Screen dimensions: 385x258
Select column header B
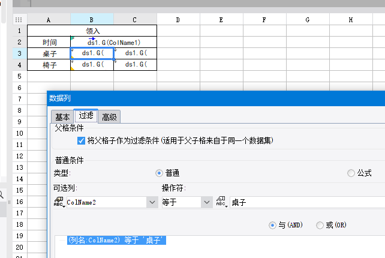(92, 20)
